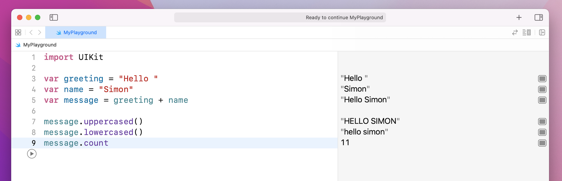Click line 9 message.count in editor
This screenshot has height=181, width=562.
click(x=76, y=143)
